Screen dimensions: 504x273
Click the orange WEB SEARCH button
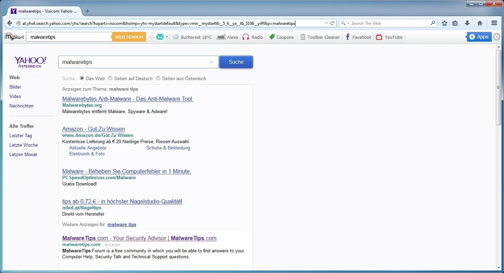[x=129, y=37]
